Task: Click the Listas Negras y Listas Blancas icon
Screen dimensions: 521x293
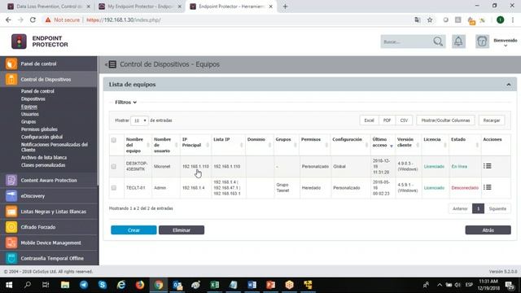Action: pyautogui.click(x=11, y=212)
